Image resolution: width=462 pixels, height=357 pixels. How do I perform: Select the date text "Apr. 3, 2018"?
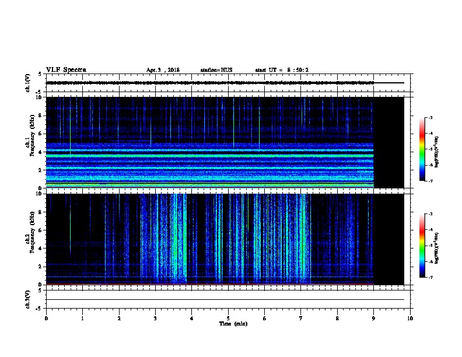[x=163, y=70]
